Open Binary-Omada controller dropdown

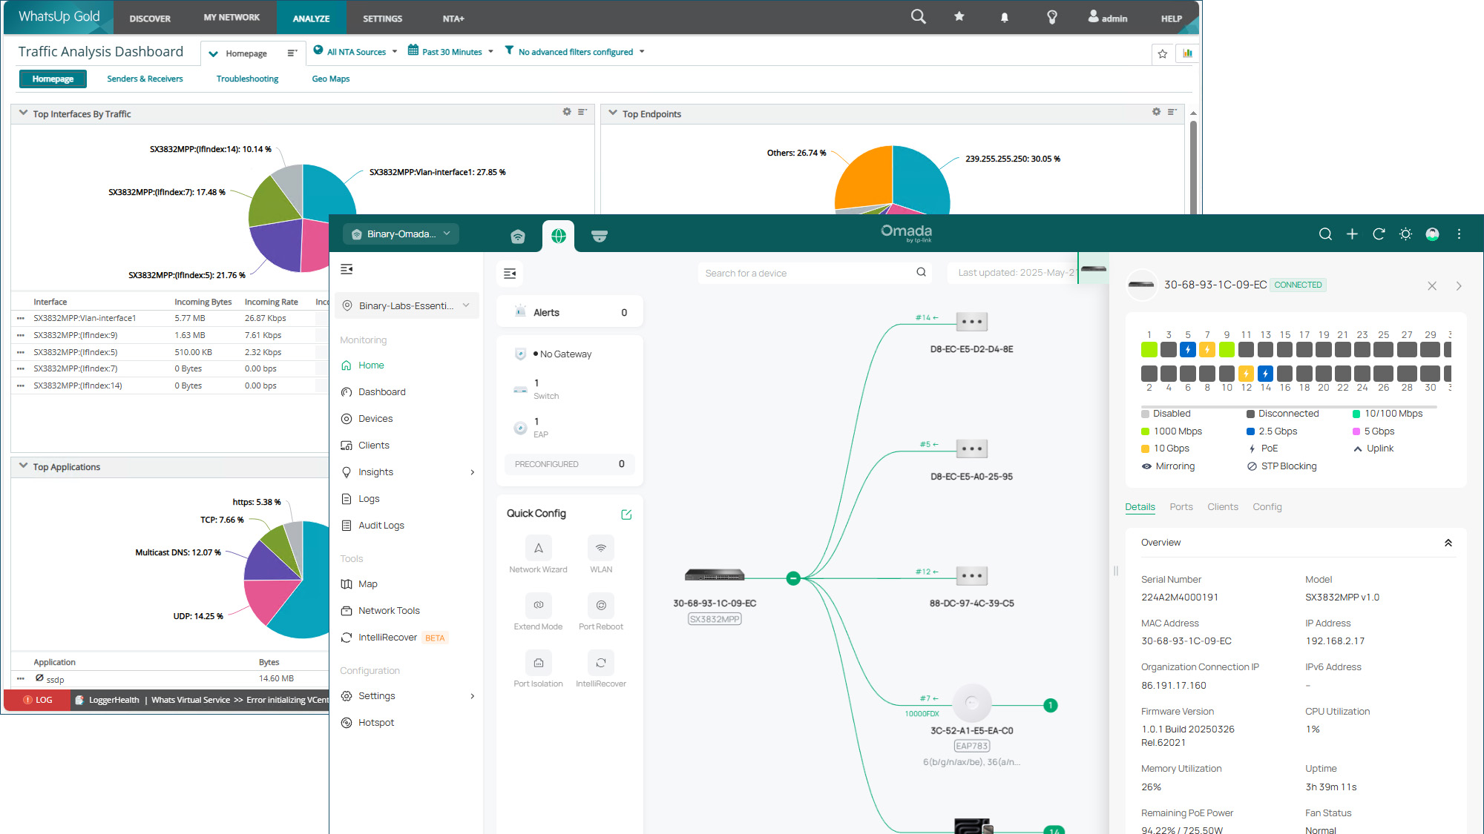click(x=401, y=234)
